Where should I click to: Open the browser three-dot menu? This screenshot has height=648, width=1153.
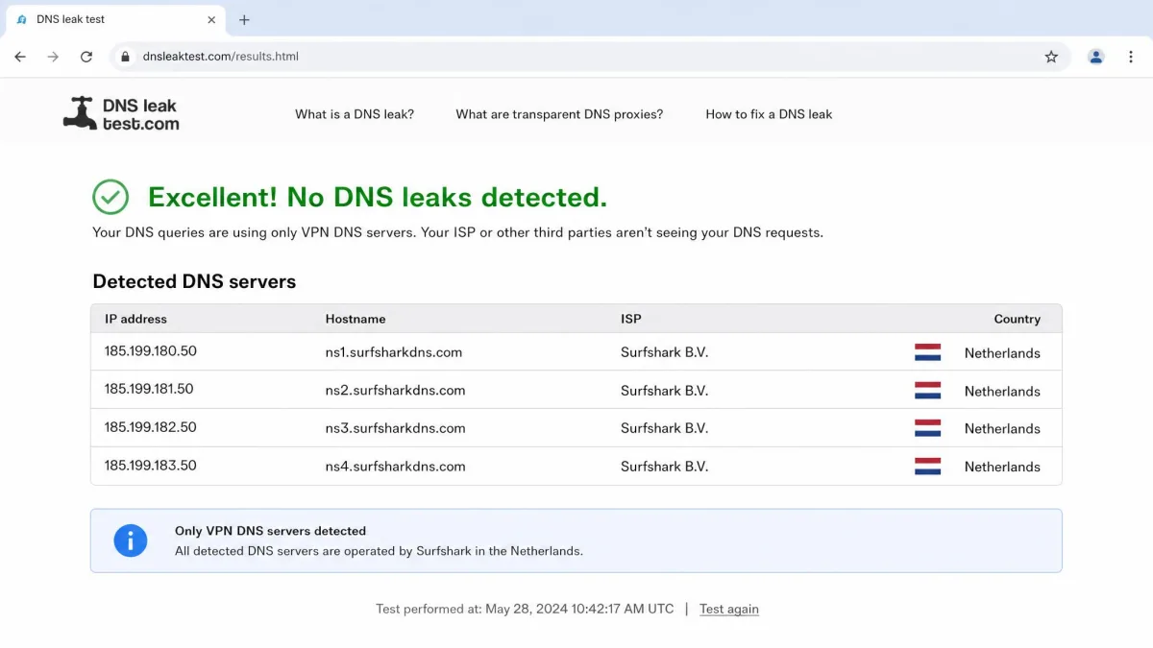coord(1130,57)
